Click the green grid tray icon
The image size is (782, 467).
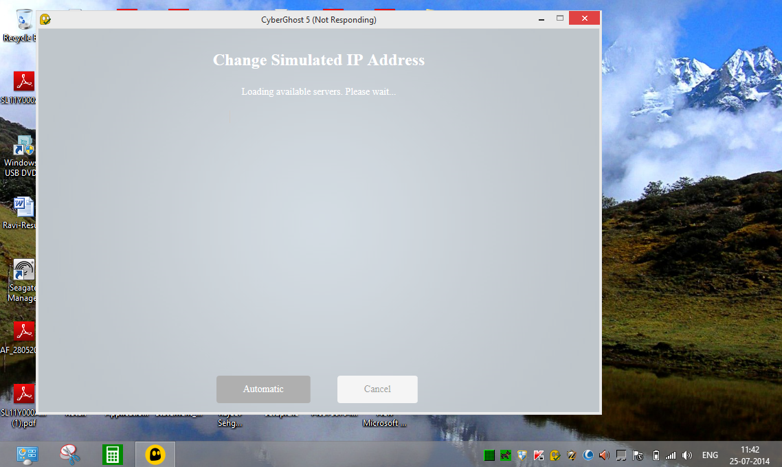489,455
